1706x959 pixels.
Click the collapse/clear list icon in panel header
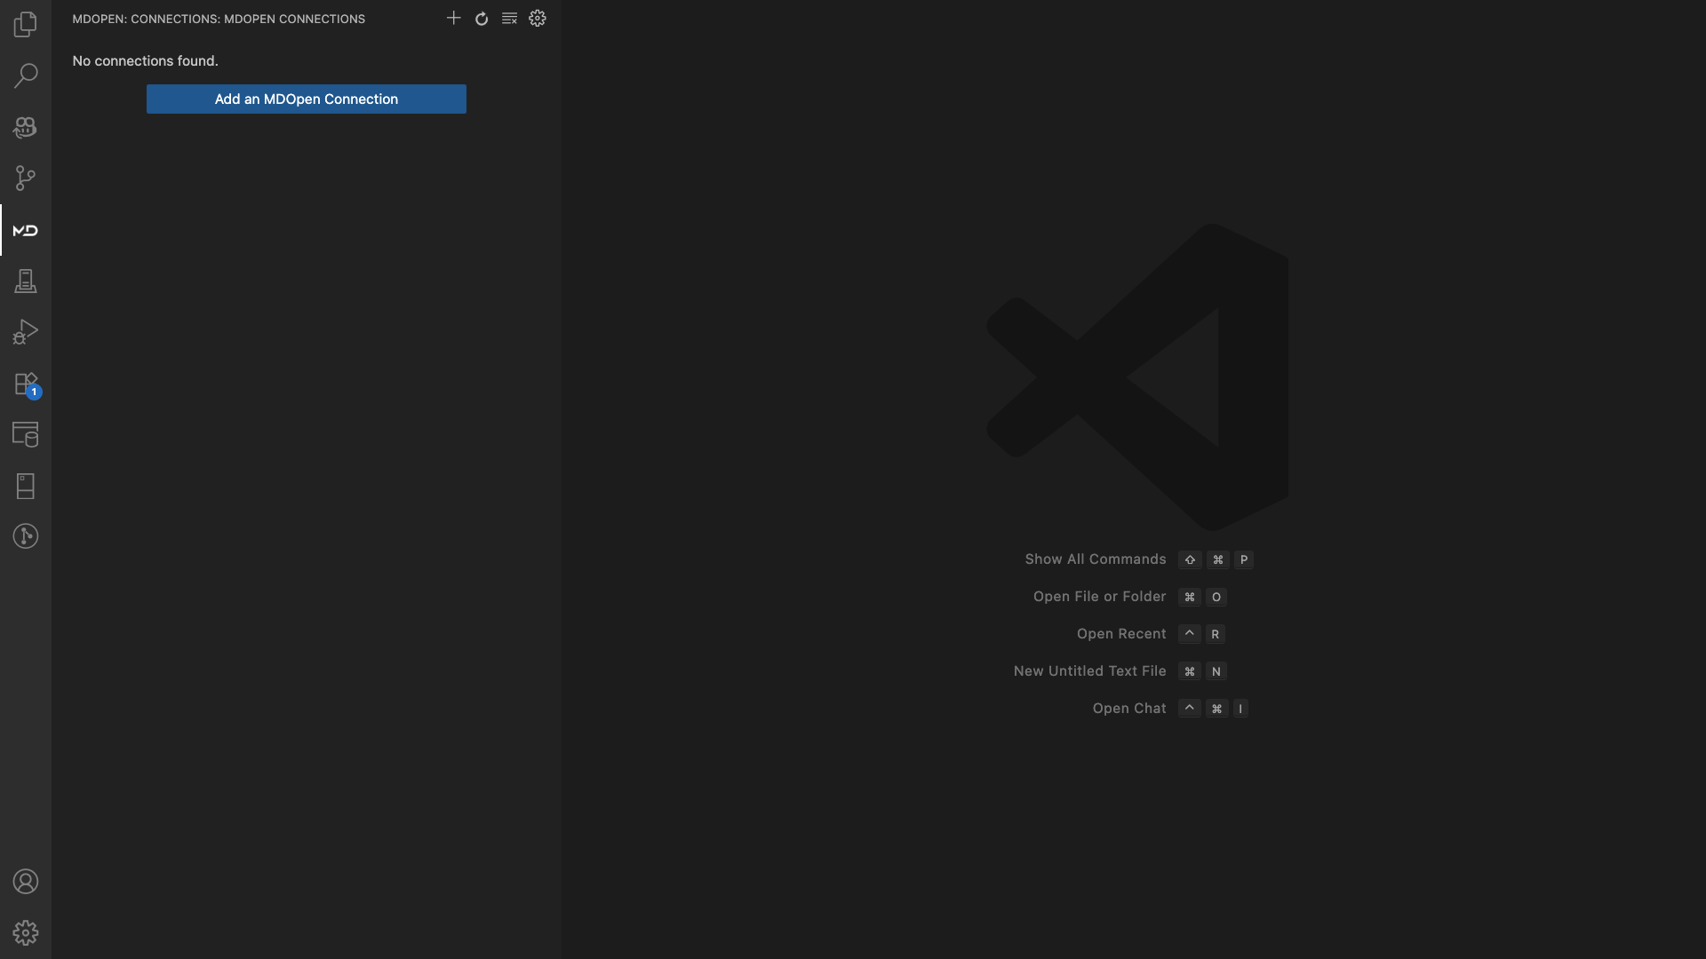(x=509, y=19)
